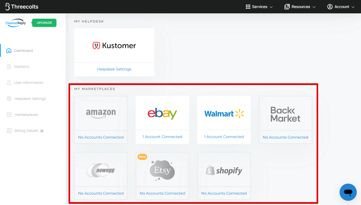Open User Information in sidebar
Viewport: 361px width, 205px height.
29,82
